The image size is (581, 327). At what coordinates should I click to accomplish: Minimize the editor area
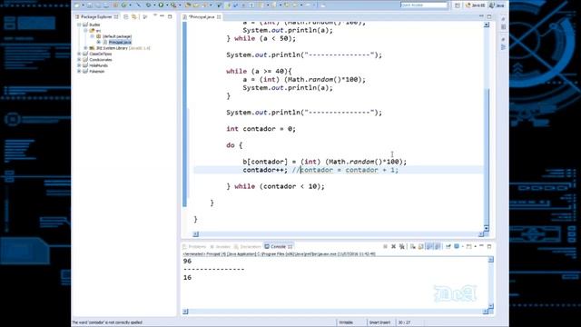click(x=481, y=16)
